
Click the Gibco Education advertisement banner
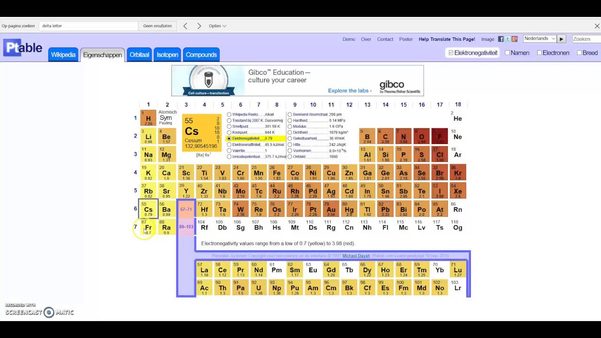(x=298, y=80)
